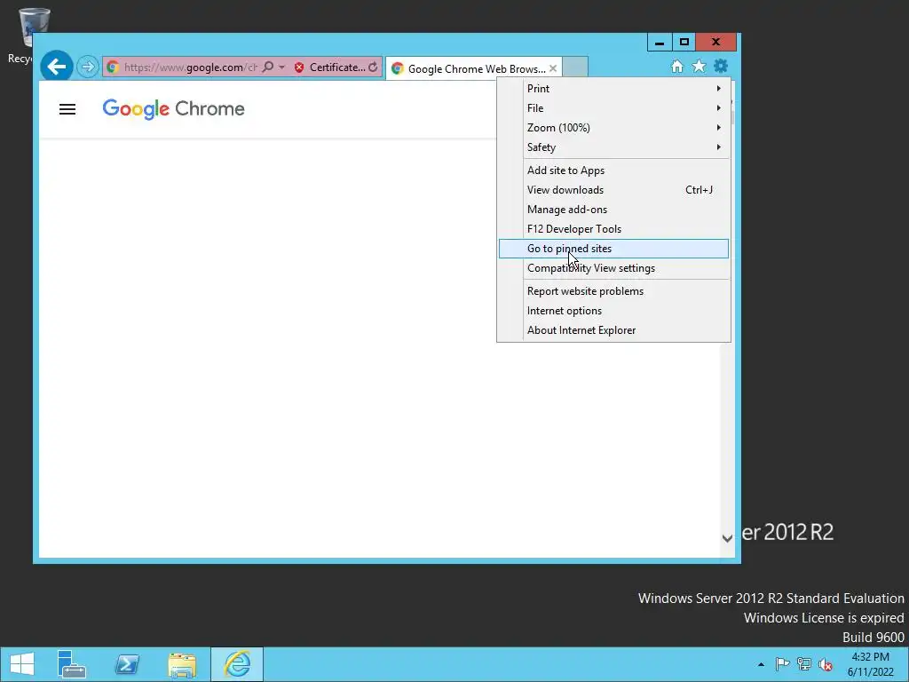Close the Google Chrome Web Browser tab
This screenshot has height=682, width=909.
pyautogui.click(x=553, y=68)
